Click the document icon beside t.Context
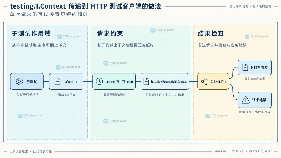Viewport: 281px width, 158px height. (x=58, y=81)
